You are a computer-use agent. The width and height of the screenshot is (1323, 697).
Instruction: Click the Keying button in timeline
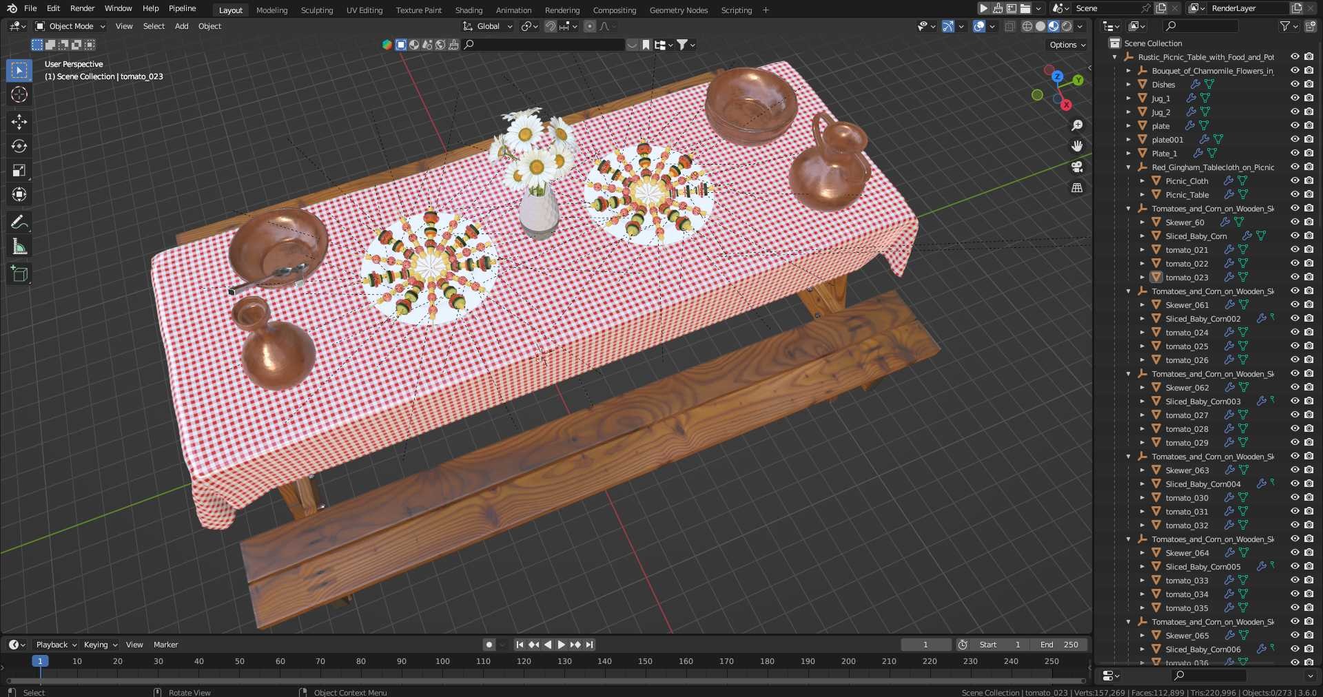(100, 645)
